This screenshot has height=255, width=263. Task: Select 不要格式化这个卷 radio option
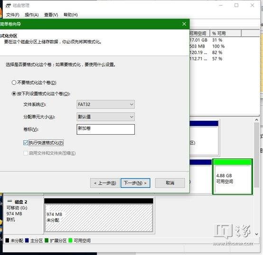tap(14, 82)
